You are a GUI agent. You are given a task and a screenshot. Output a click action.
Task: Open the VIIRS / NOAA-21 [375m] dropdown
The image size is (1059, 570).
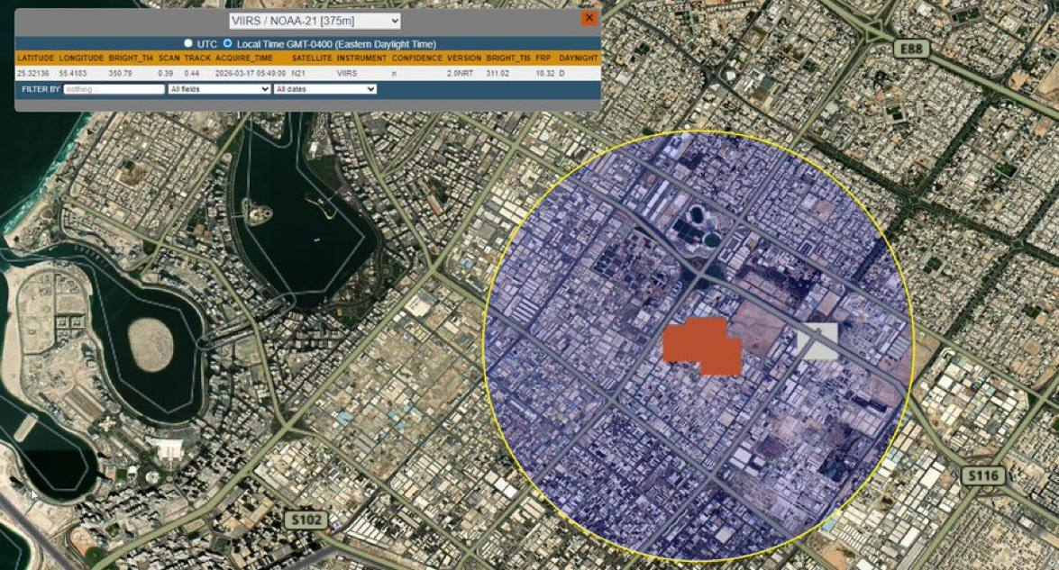tap(315, 21)
